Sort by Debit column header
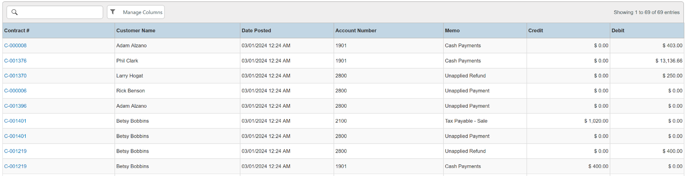 [618, 31]
